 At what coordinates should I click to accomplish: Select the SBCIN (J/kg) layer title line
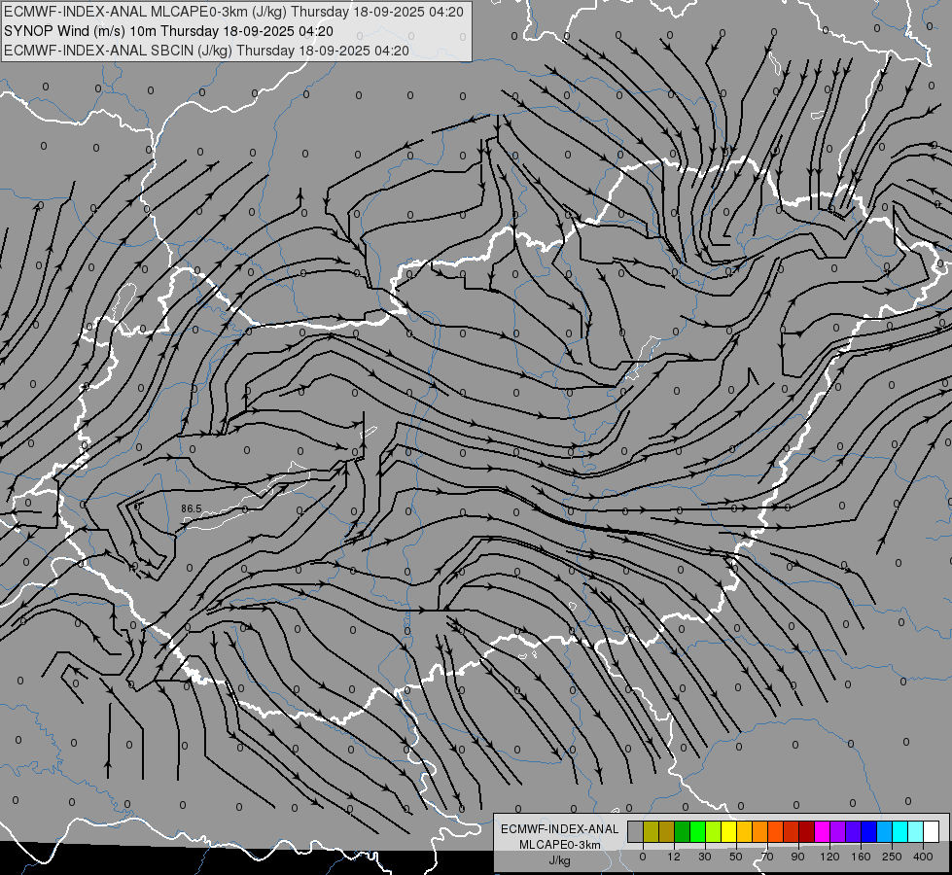206,51
